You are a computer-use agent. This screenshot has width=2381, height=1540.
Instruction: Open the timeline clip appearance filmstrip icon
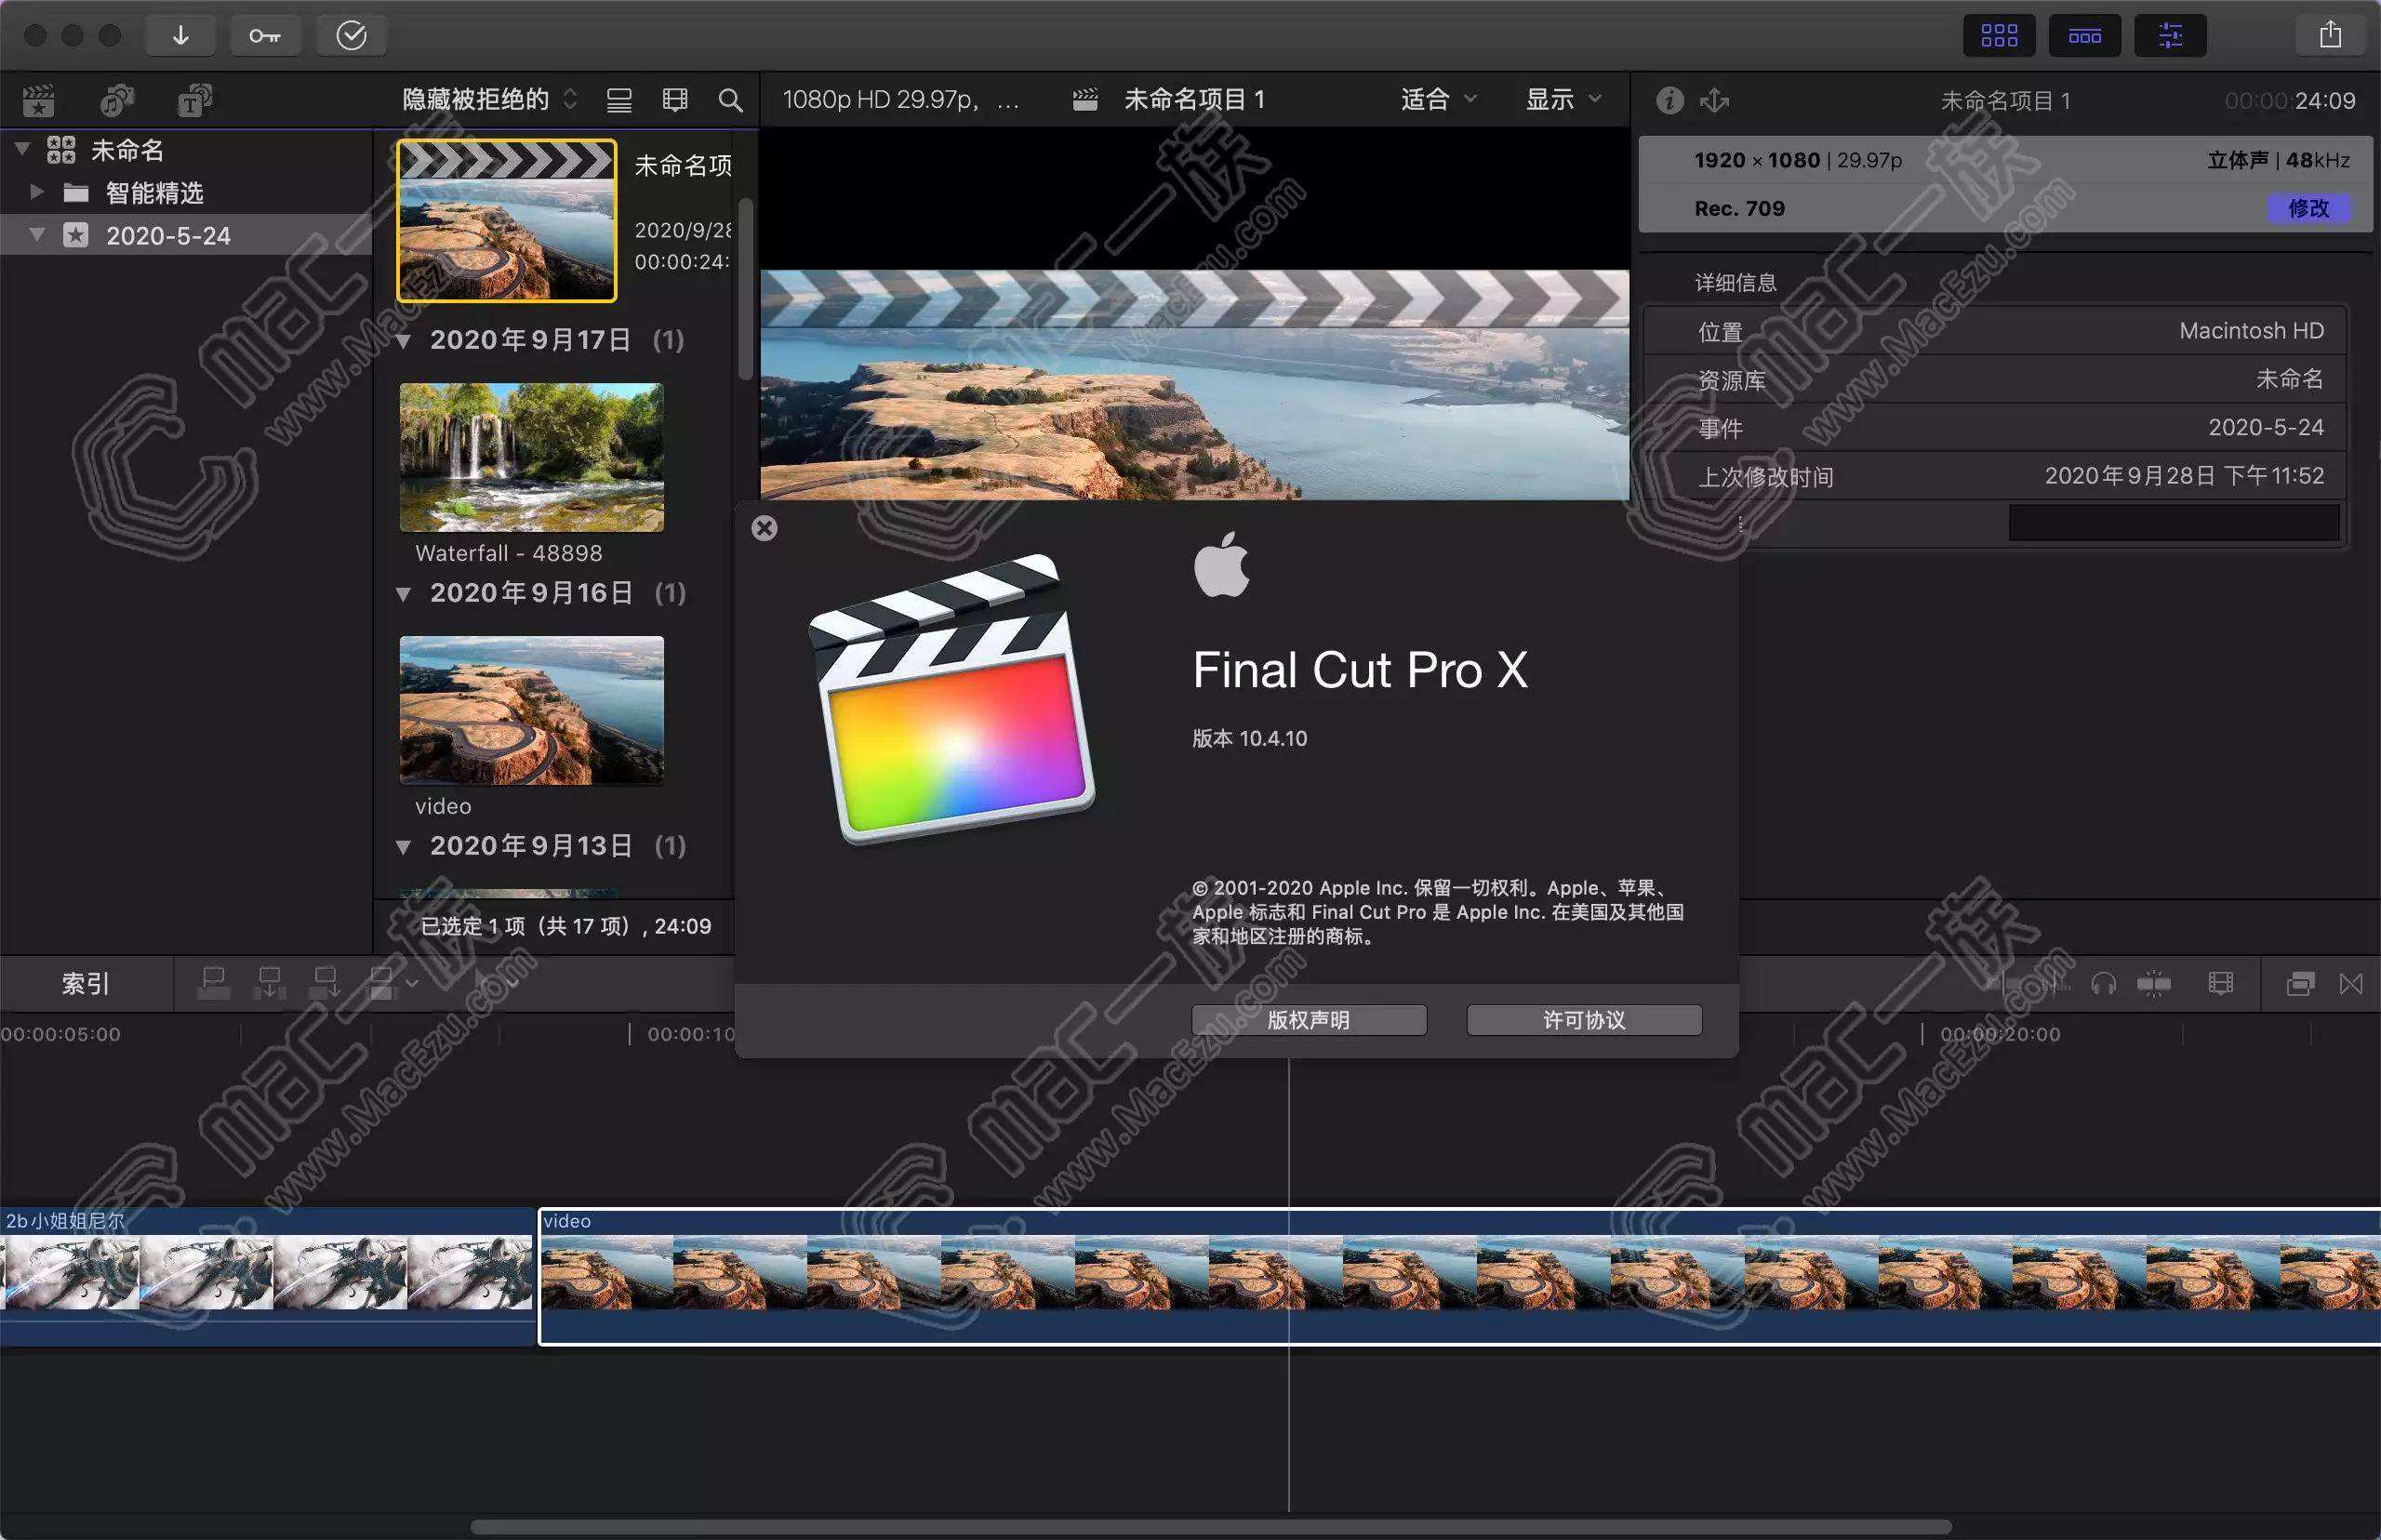click(2220, 985)
